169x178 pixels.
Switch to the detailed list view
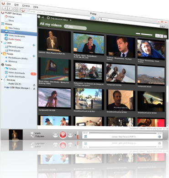[161, 36]
